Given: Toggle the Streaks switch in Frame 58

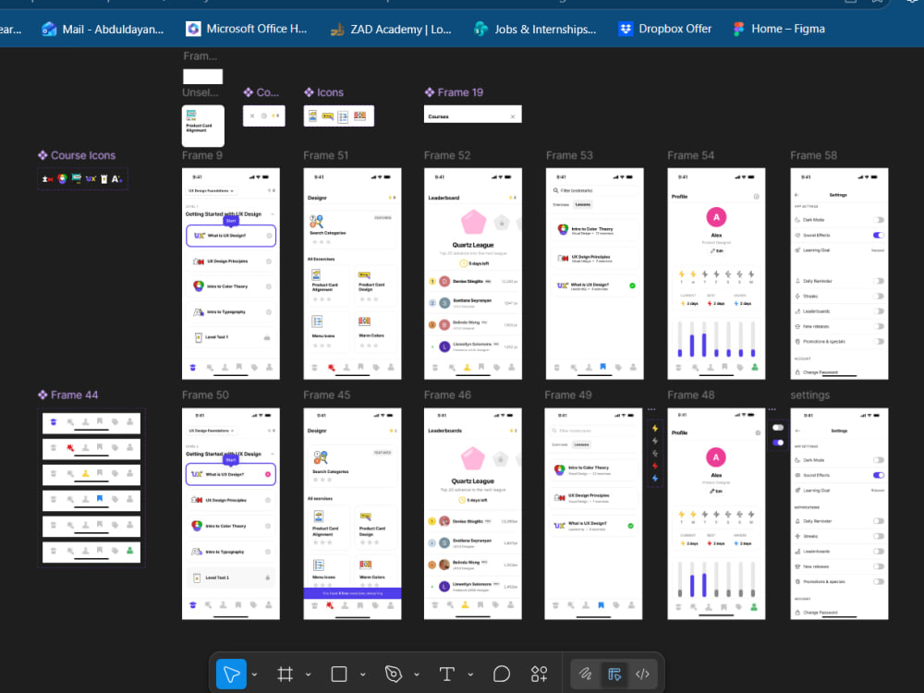Looking at the screenshot, I should click(879, 296).
